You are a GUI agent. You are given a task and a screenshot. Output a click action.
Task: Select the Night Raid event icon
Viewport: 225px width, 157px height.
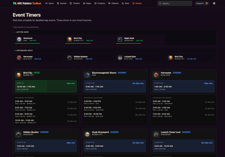120,39
